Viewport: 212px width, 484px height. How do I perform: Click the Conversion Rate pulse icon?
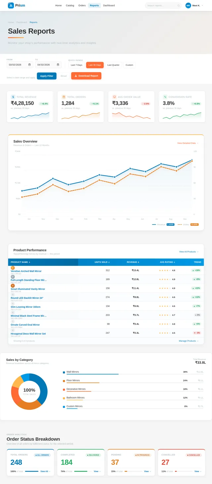tap(165, 97)
